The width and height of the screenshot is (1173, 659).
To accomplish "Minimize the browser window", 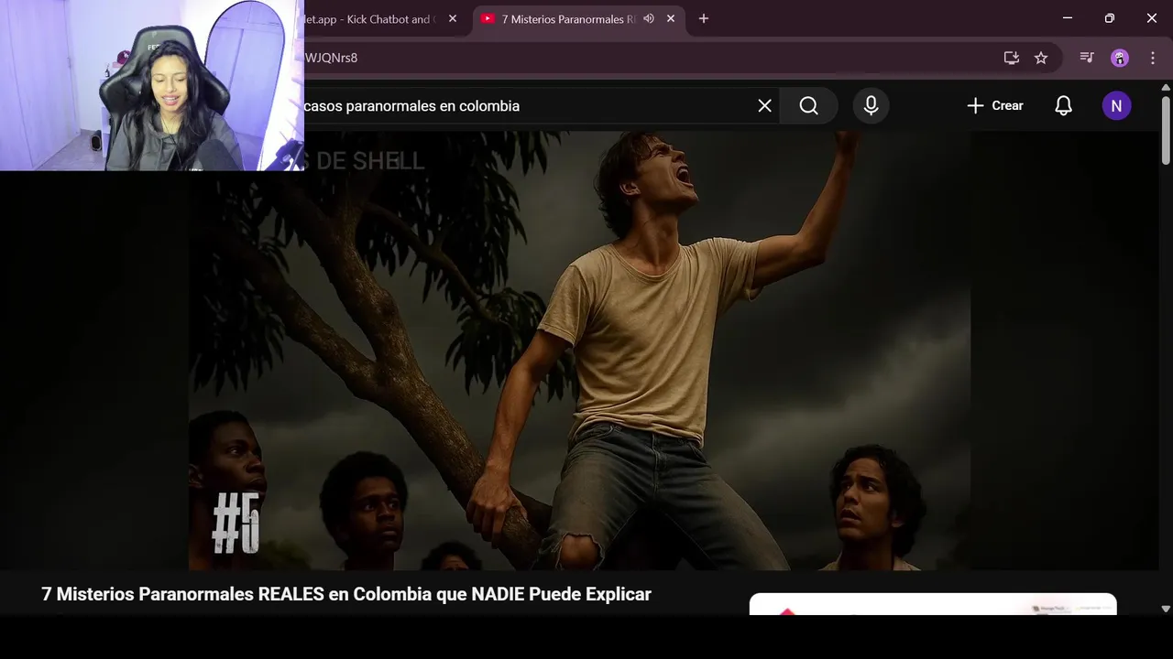I will 1067,18.
